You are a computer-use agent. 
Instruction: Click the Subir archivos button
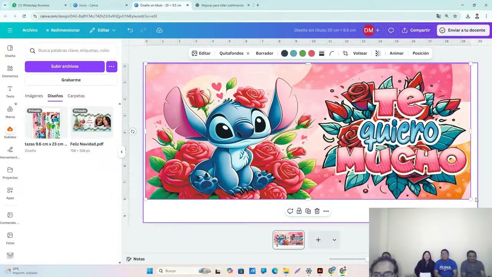pos(65,67)
